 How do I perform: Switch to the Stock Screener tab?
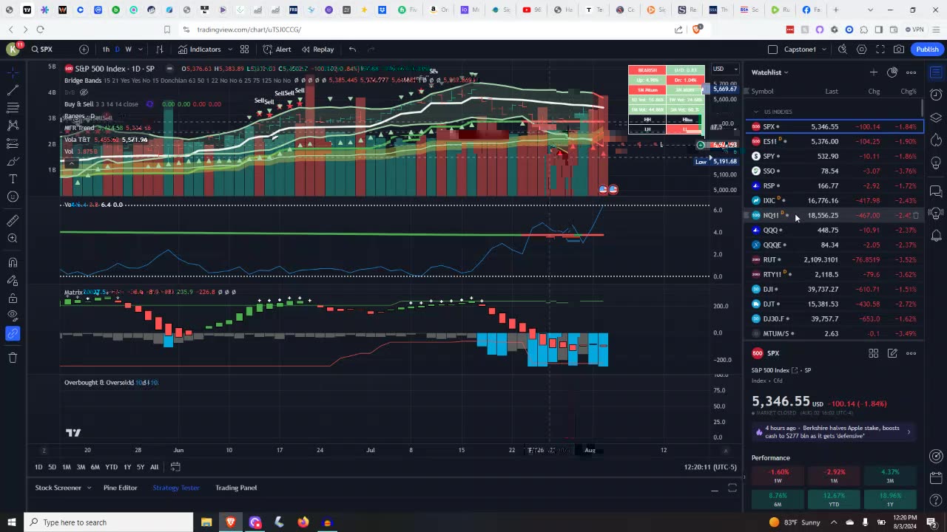(x=58, y=488)
